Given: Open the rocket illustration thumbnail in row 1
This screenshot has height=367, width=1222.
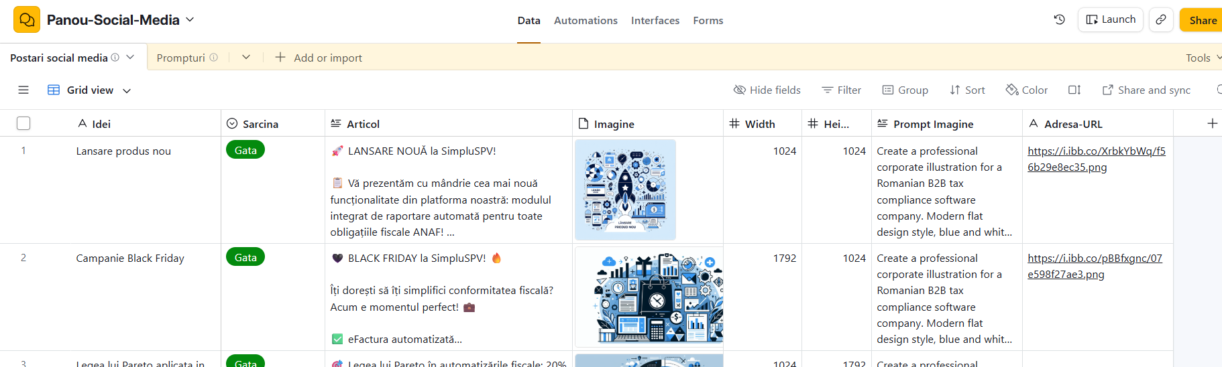Looking at the screenshot, I should click(x=625, y=190).
